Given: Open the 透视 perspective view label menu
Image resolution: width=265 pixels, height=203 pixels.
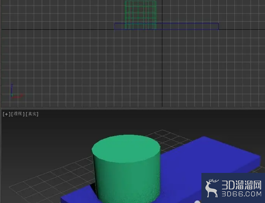Looking at the screenshot, I should pyautogui.click(x=18, y=114).
